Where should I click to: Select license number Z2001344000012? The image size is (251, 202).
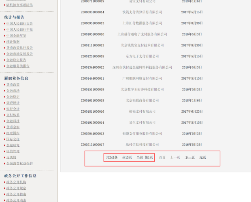click(93, 67)
